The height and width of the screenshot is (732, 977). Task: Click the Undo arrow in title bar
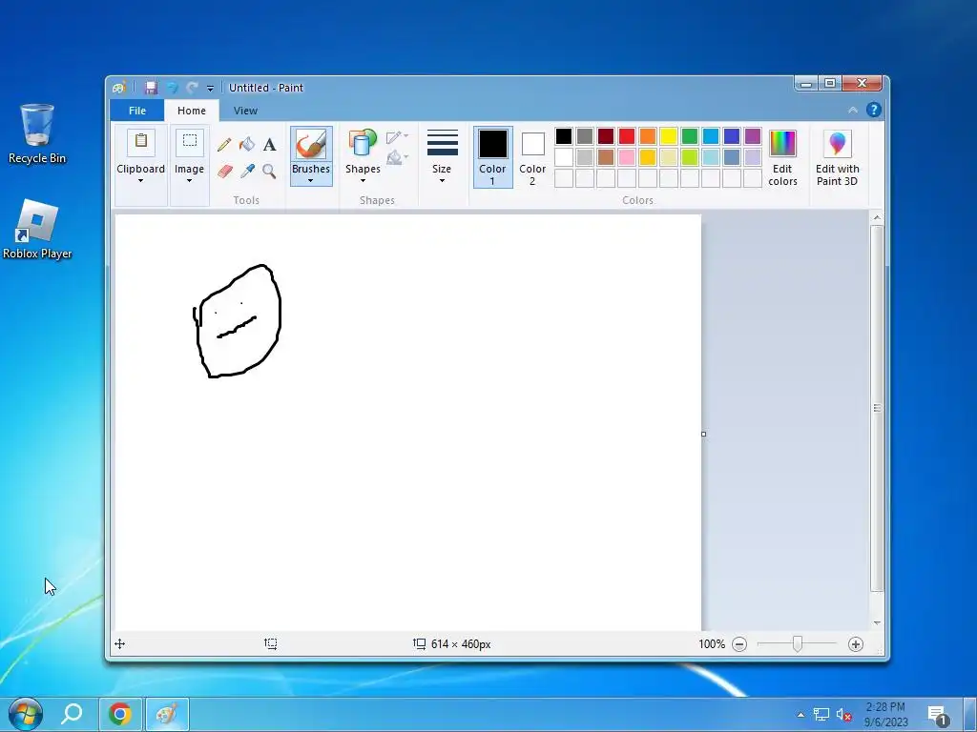[x=172, y=88]
